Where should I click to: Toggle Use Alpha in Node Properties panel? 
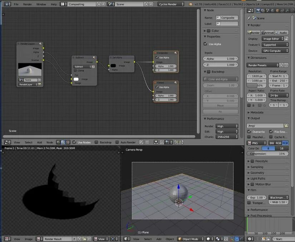pos(206,44)
